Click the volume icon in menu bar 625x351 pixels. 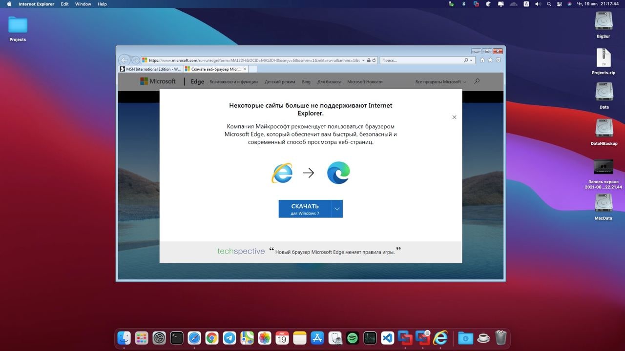click(538, 4)
